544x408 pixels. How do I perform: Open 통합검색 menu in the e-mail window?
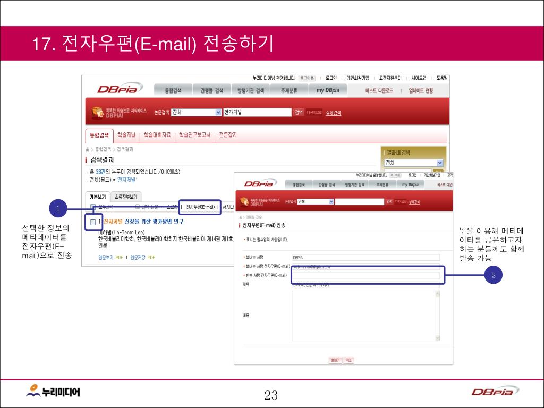[299, 184]
